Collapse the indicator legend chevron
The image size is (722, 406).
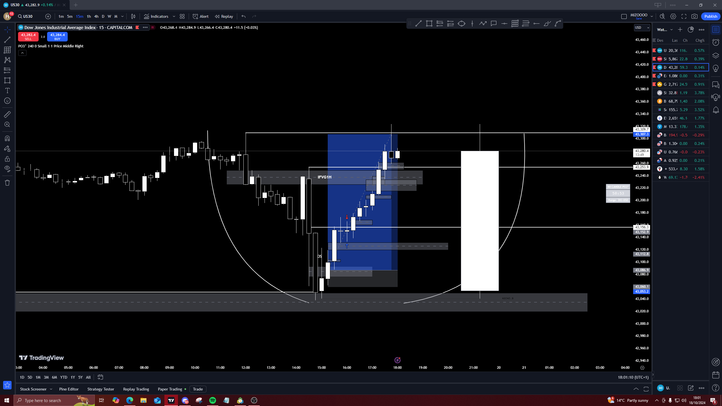coord(22,53)
